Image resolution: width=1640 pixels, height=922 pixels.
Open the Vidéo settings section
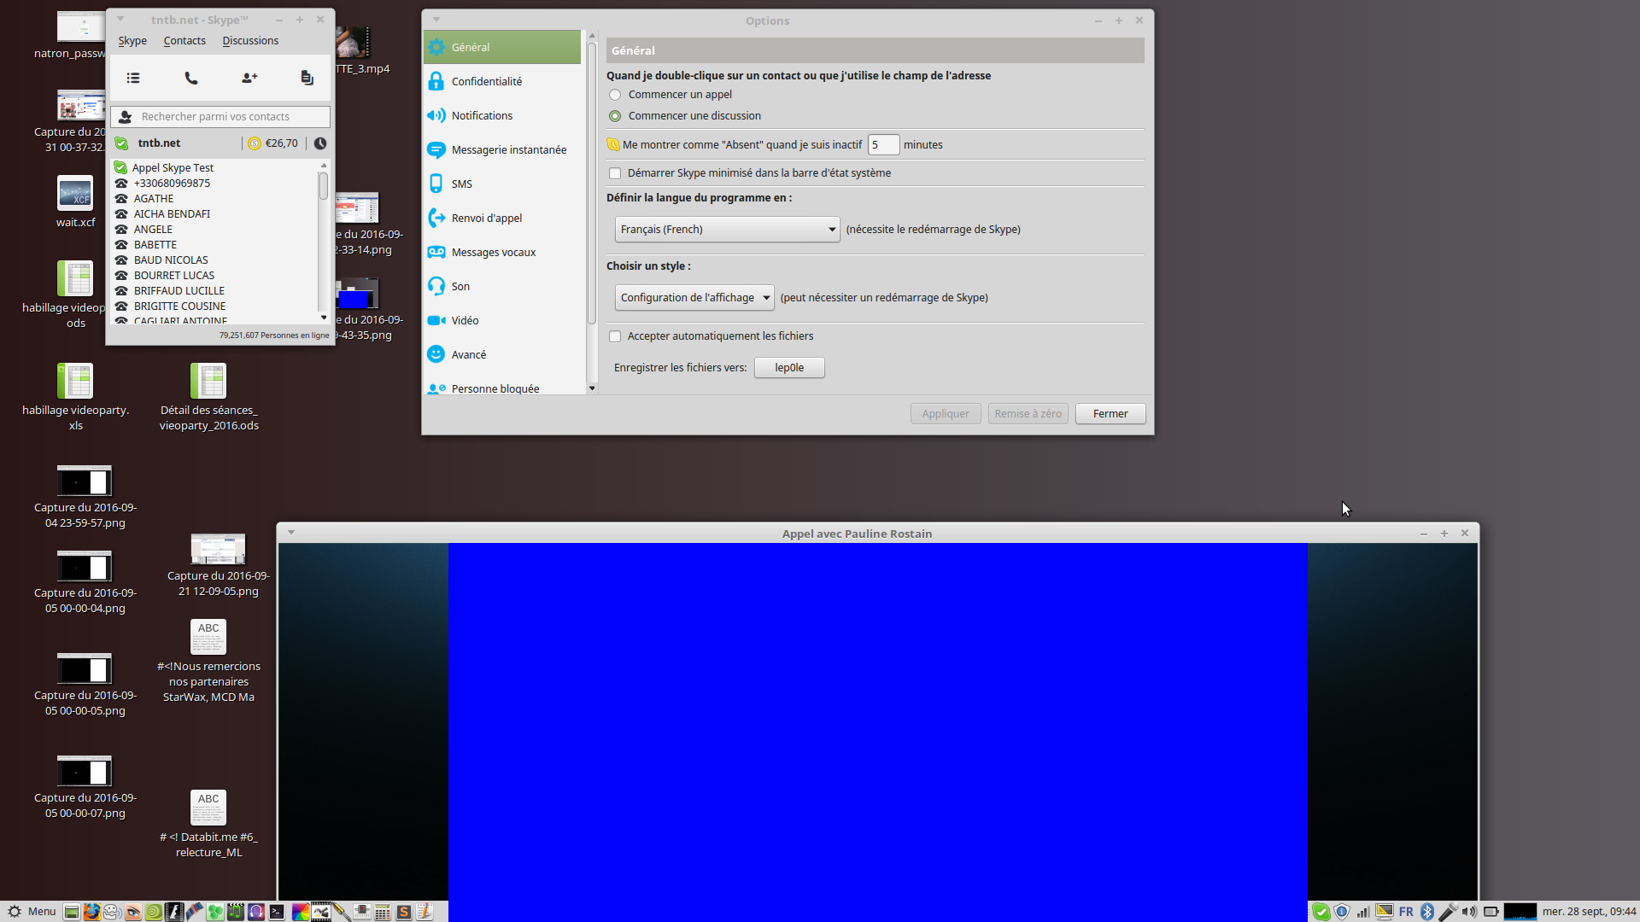[x=465, y=320]
